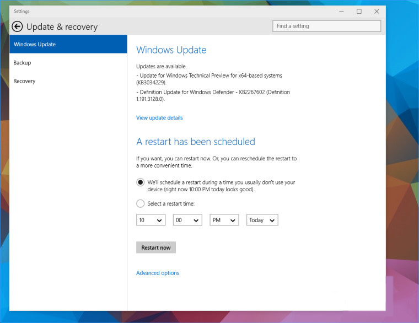Viewport: 419px width, 323px height.
Task: Open the restart day dropdown showing Today
Action: [x=262, y=220]
